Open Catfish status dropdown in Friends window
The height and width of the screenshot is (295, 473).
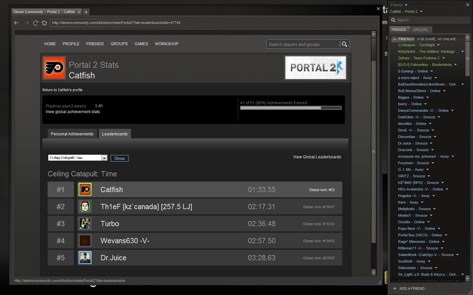(421, 11)
